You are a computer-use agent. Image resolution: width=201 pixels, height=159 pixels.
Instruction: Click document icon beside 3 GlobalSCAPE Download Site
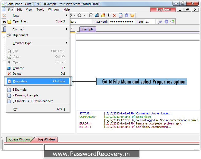(x=9, y=101)
